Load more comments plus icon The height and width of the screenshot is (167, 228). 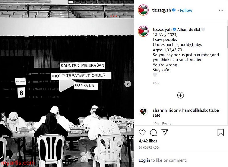[x=180, y=95]
